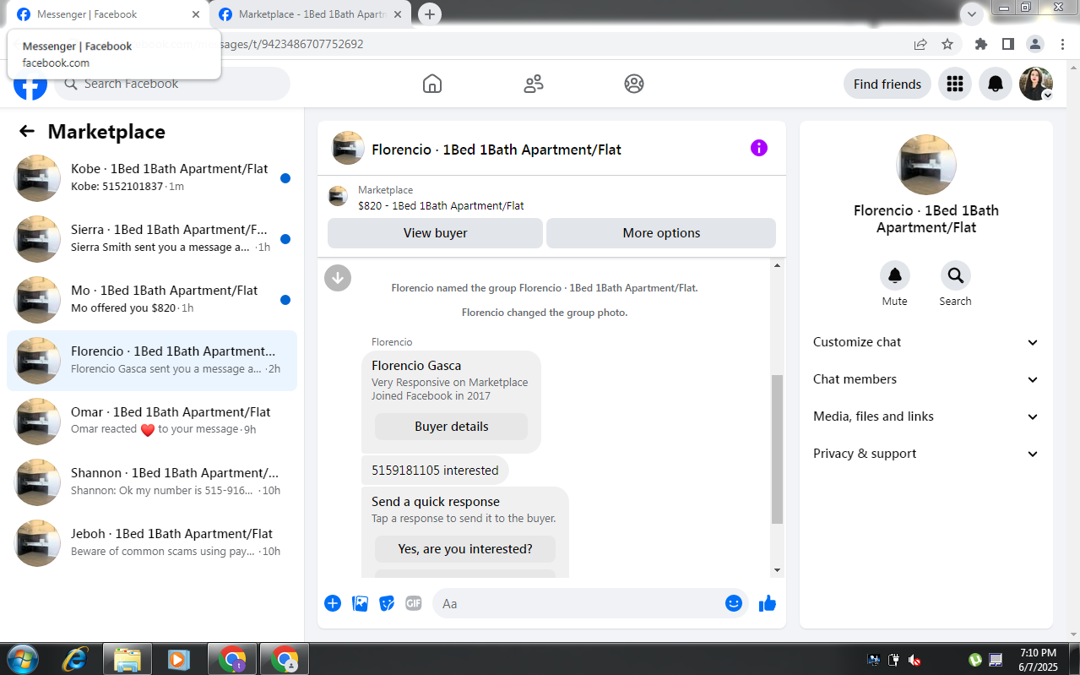The image size is (1080, 675).
Task: Click the More options button
Action: tap(661, 233)
